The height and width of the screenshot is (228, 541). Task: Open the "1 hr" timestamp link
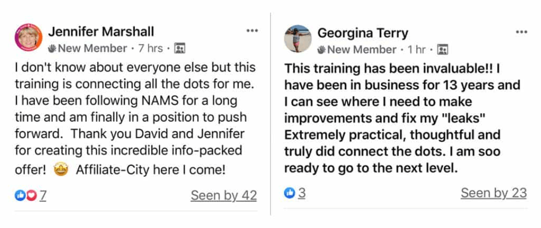coord(417,49)
